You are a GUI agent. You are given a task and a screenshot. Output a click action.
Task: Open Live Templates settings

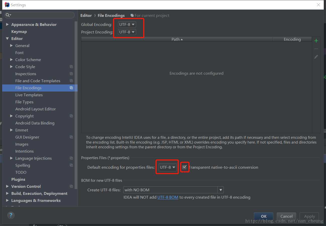tap(29, 95)
